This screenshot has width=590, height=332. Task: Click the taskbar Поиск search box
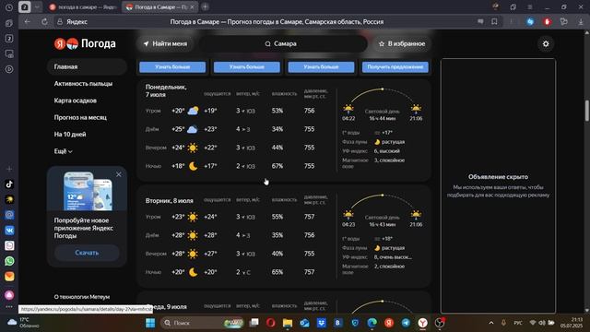[x=202, y=323]
